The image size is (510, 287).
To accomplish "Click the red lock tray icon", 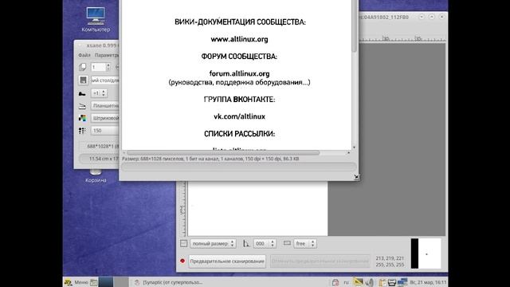I will (x=335, y=282).
